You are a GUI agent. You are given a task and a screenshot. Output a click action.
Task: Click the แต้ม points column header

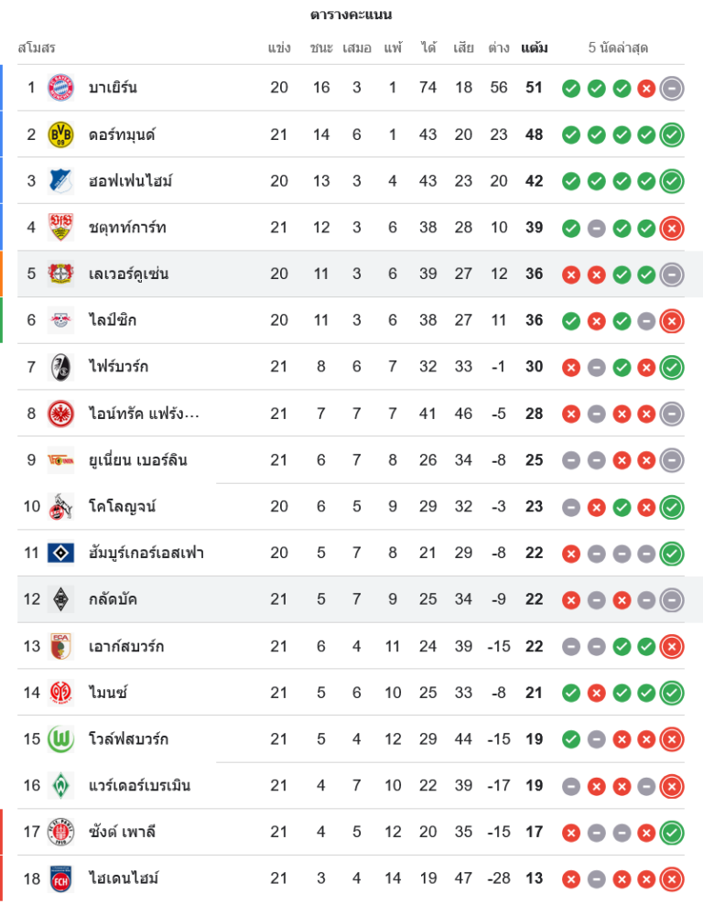(x=535, y=48)
